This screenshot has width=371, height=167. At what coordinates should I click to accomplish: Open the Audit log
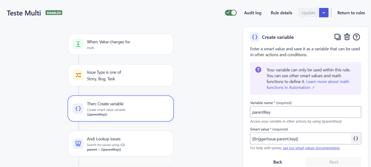[x=253, y=13]
